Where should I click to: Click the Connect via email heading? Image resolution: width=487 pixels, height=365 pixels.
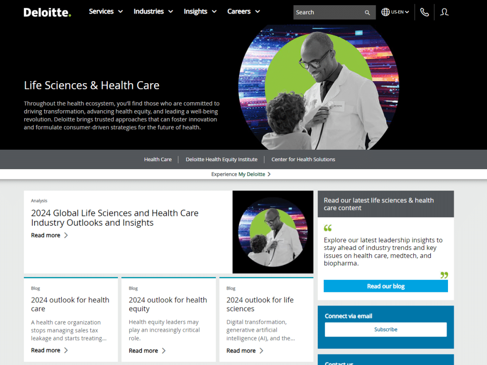(349, 316)
